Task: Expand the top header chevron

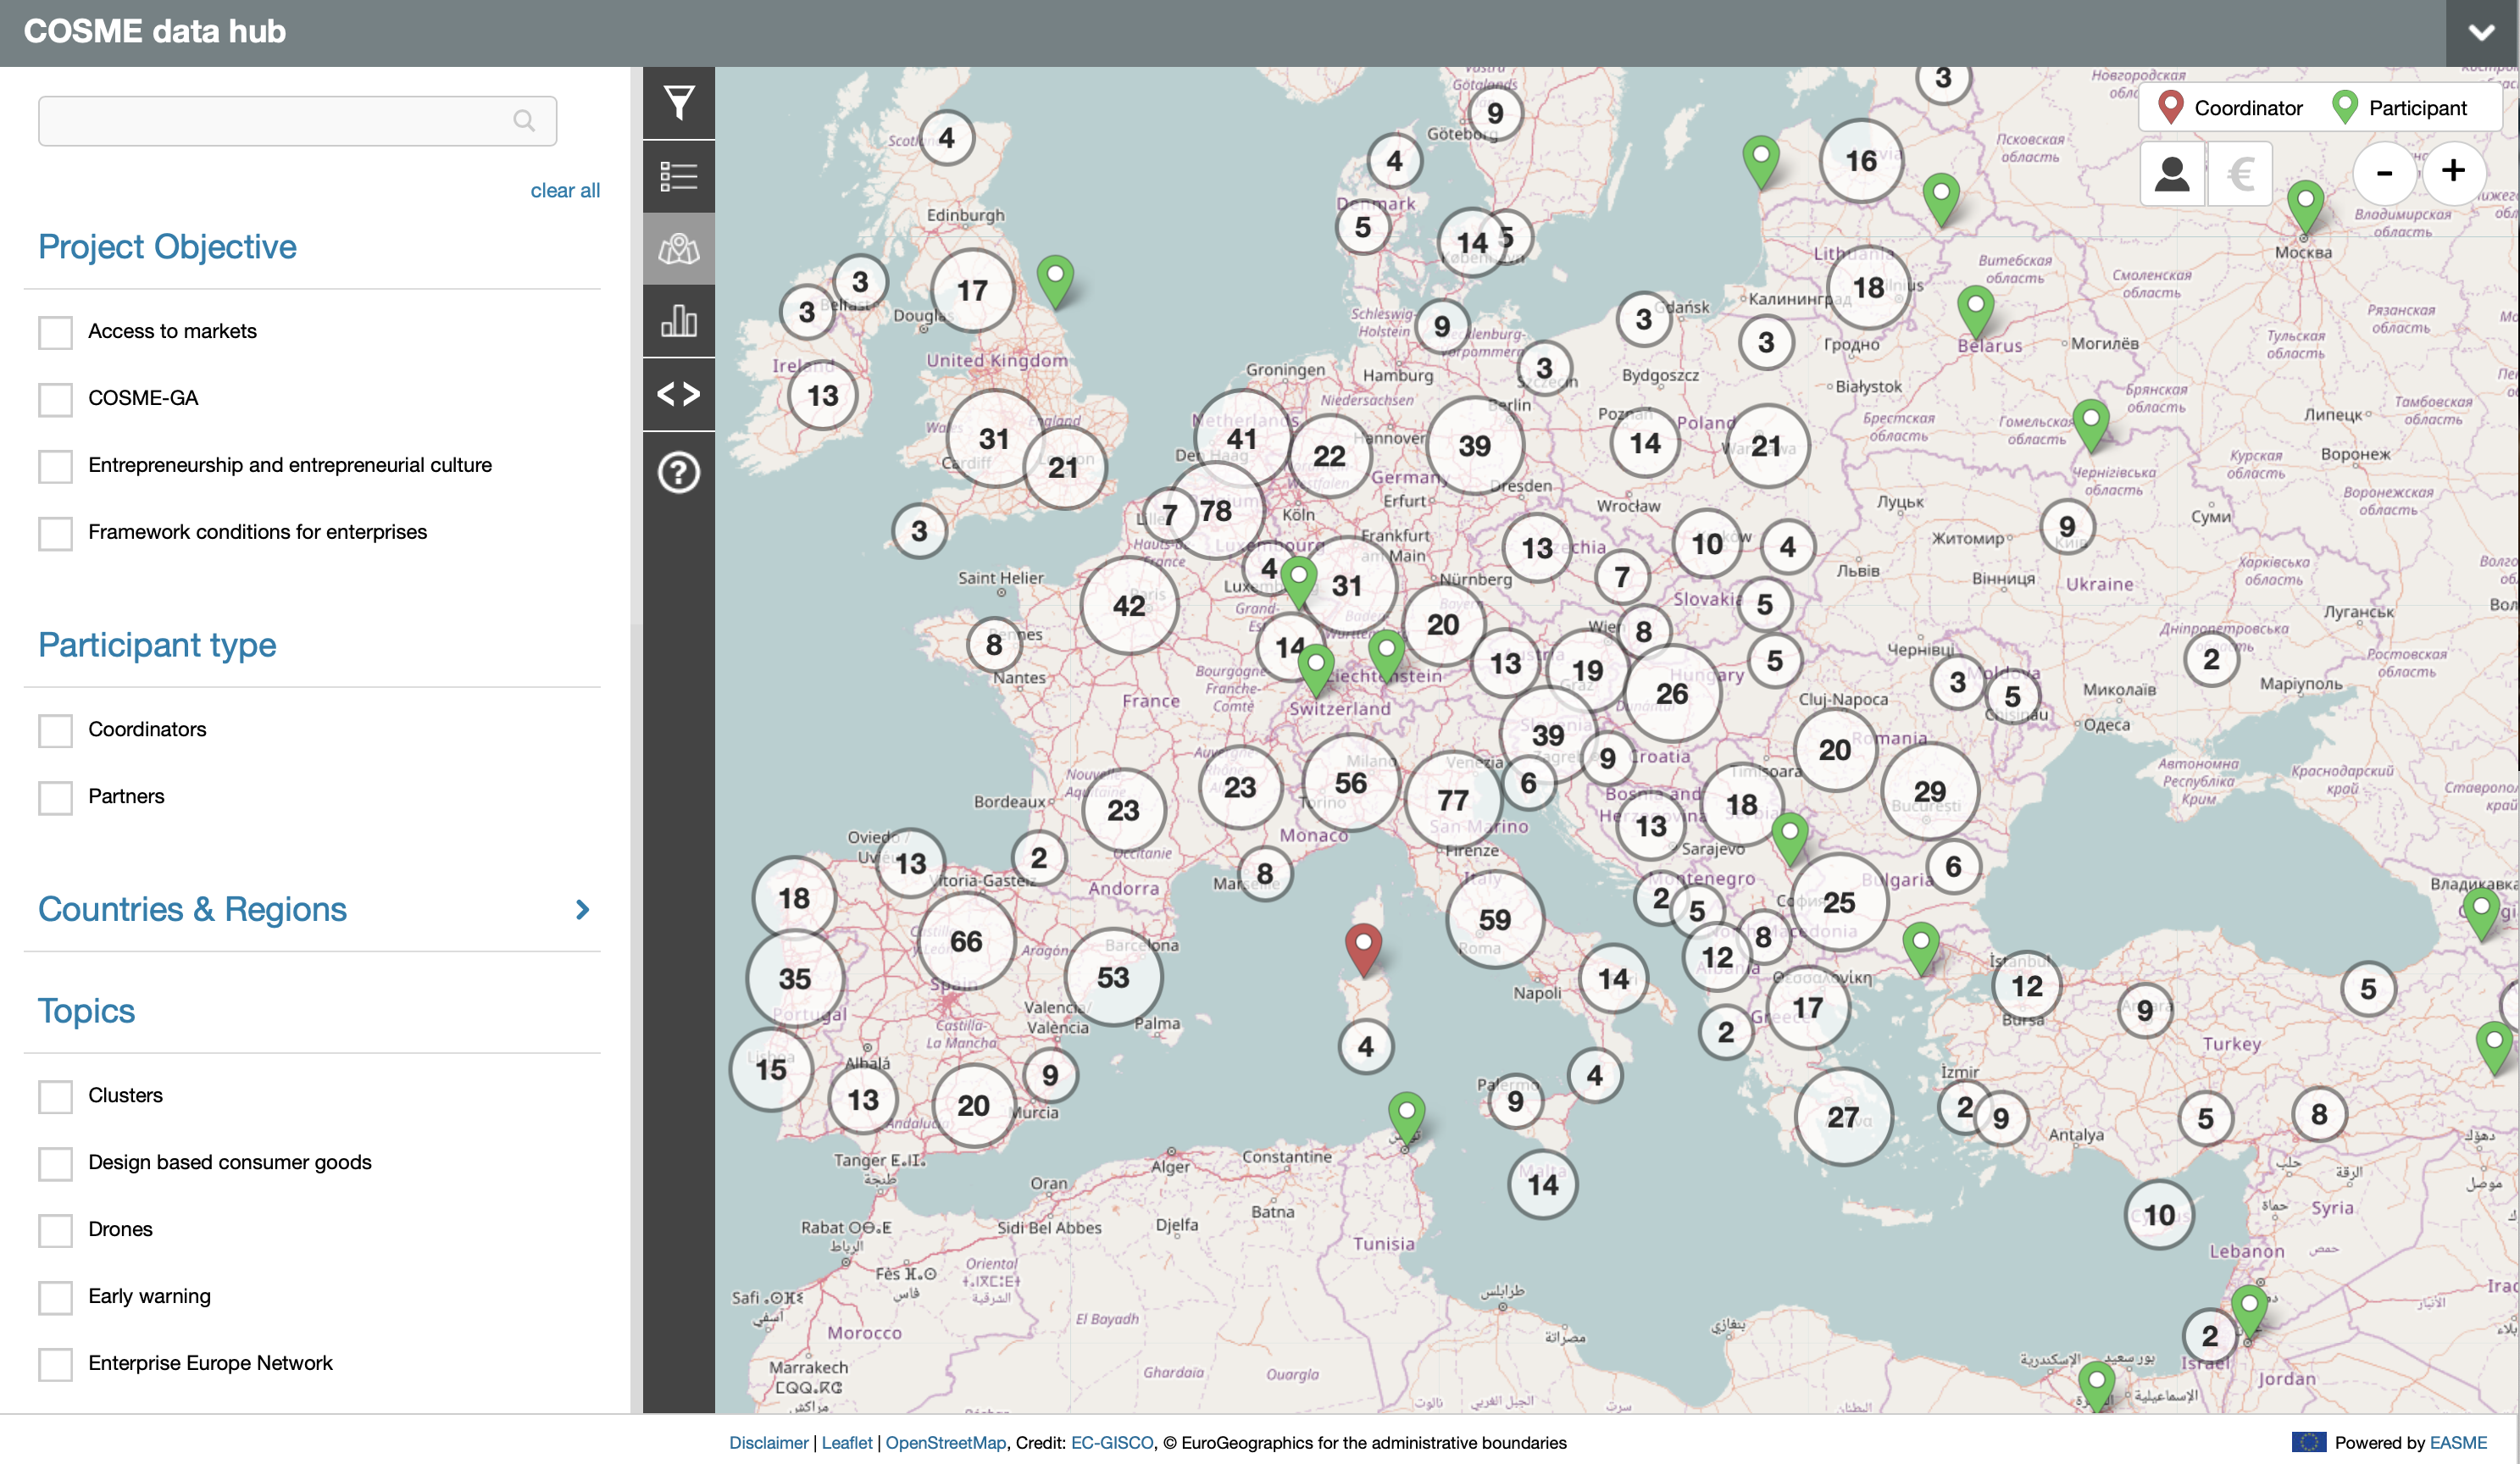Action: (x=2481, y=33)
